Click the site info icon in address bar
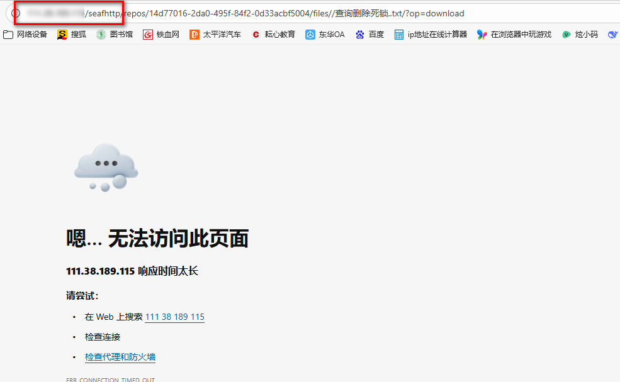 (x=16, y=13)
